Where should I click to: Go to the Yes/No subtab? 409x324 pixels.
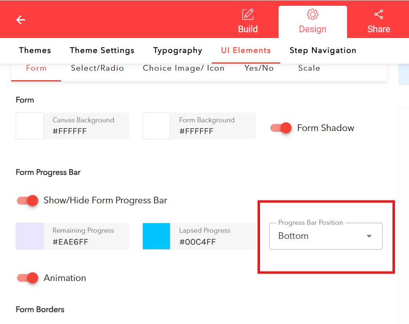coord(259,68)
